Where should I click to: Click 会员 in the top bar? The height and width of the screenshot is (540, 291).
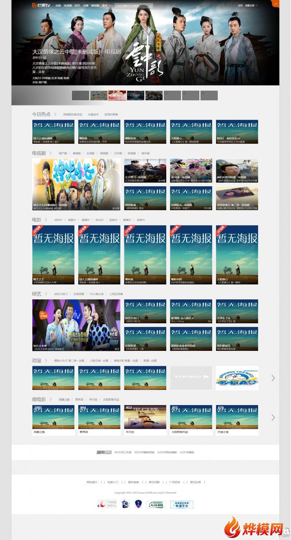pyautogui.click(x=240, y=5)
